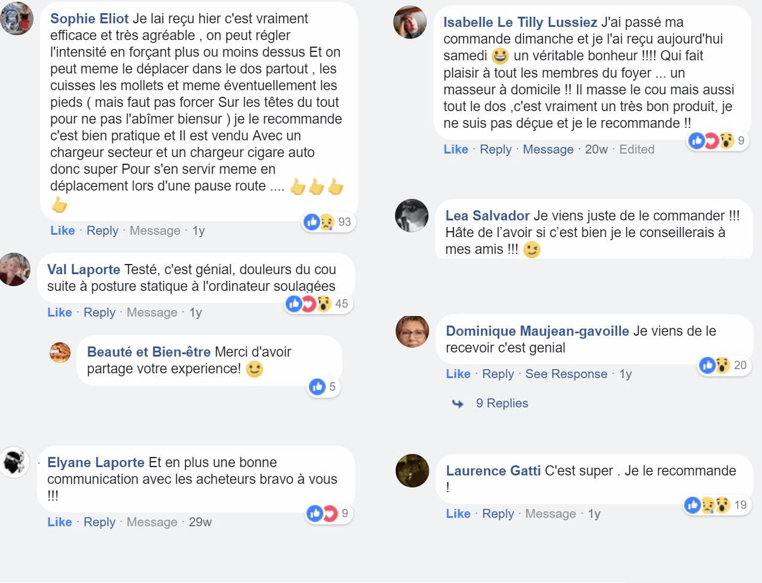Click the replies arrow icon beside 9 Replies

pos(458,404)
